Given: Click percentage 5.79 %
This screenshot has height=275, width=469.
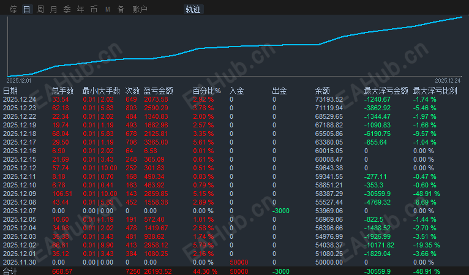Looking at the screenshot, I should click(x=203, y=246).
